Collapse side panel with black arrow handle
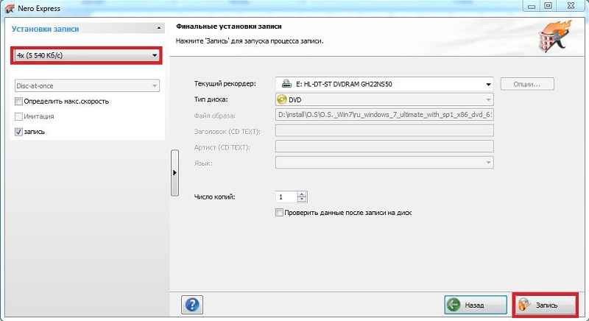The width and height of the screenshot is (589, 321). (174, 173)
